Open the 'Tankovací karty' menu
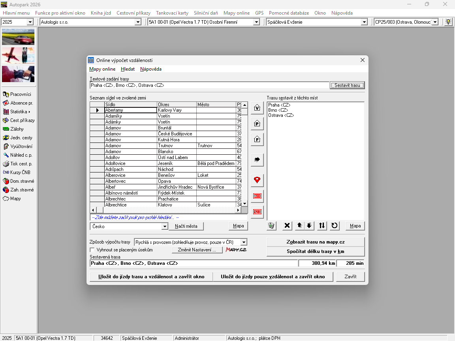This screenshot has height=341, width=455. pos(172,13)
